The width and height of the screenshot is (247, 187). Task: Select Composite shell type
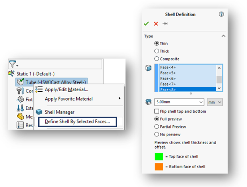(x=157, y=59)
